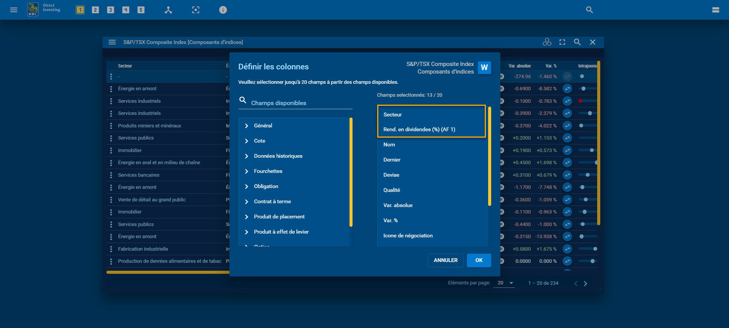
Task: Click the ANNULER button
Action: coord(445,260)
